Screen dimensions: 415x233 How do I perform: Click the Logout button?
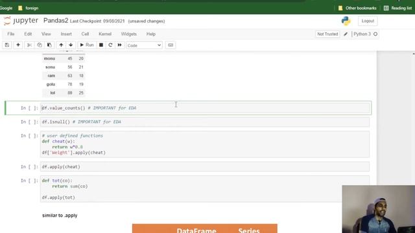(368, 21)
